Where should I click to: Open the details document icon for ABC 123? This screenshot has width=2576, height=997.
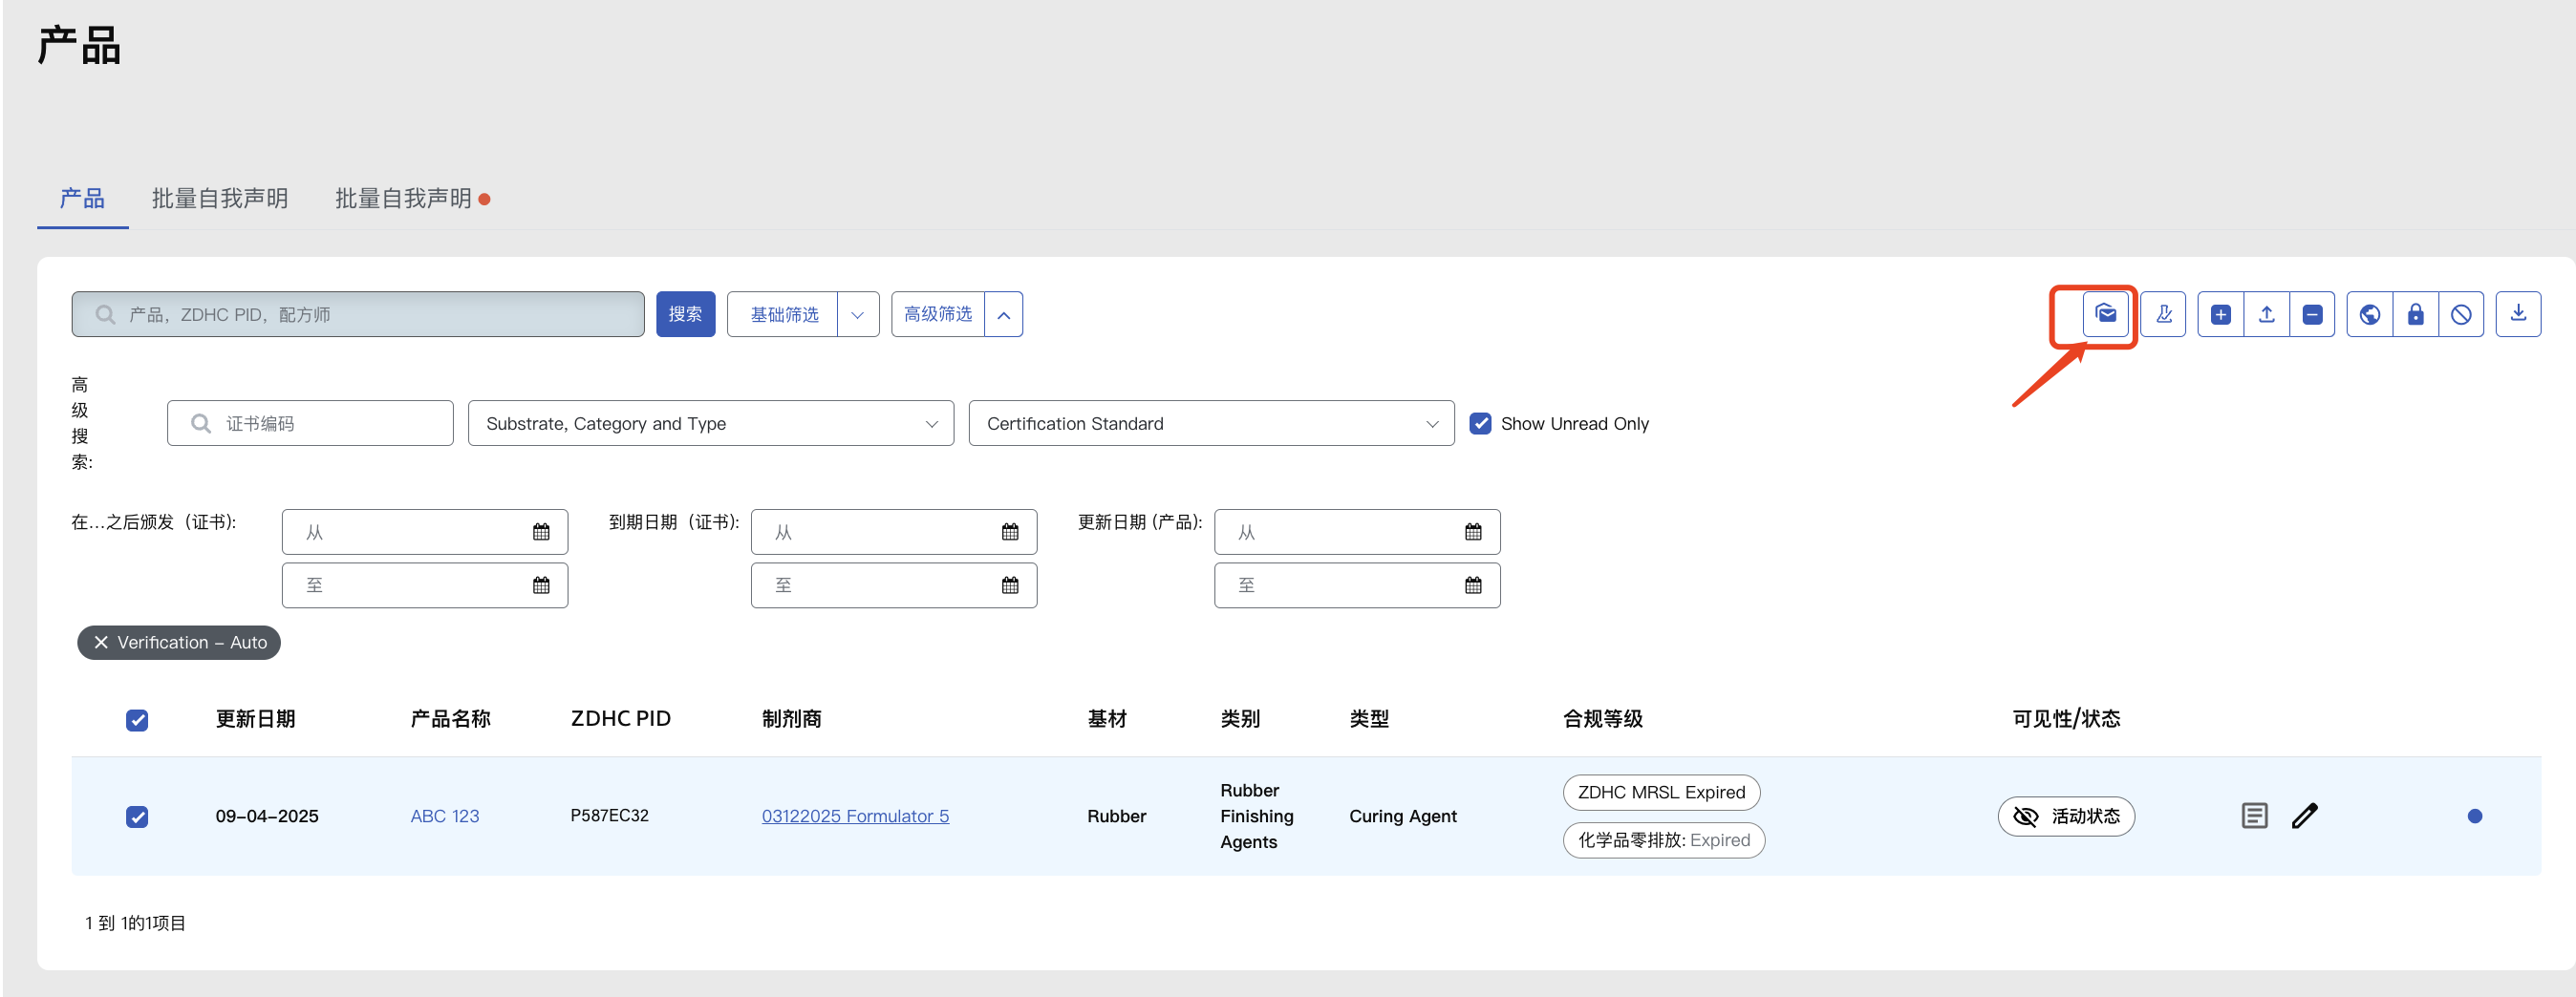pyautogui.click(x=2254, y=817)
